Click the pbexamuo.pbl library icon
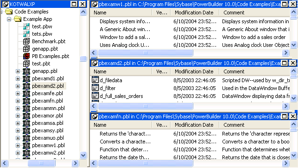 pyautogui.click(x=26, y=138)
